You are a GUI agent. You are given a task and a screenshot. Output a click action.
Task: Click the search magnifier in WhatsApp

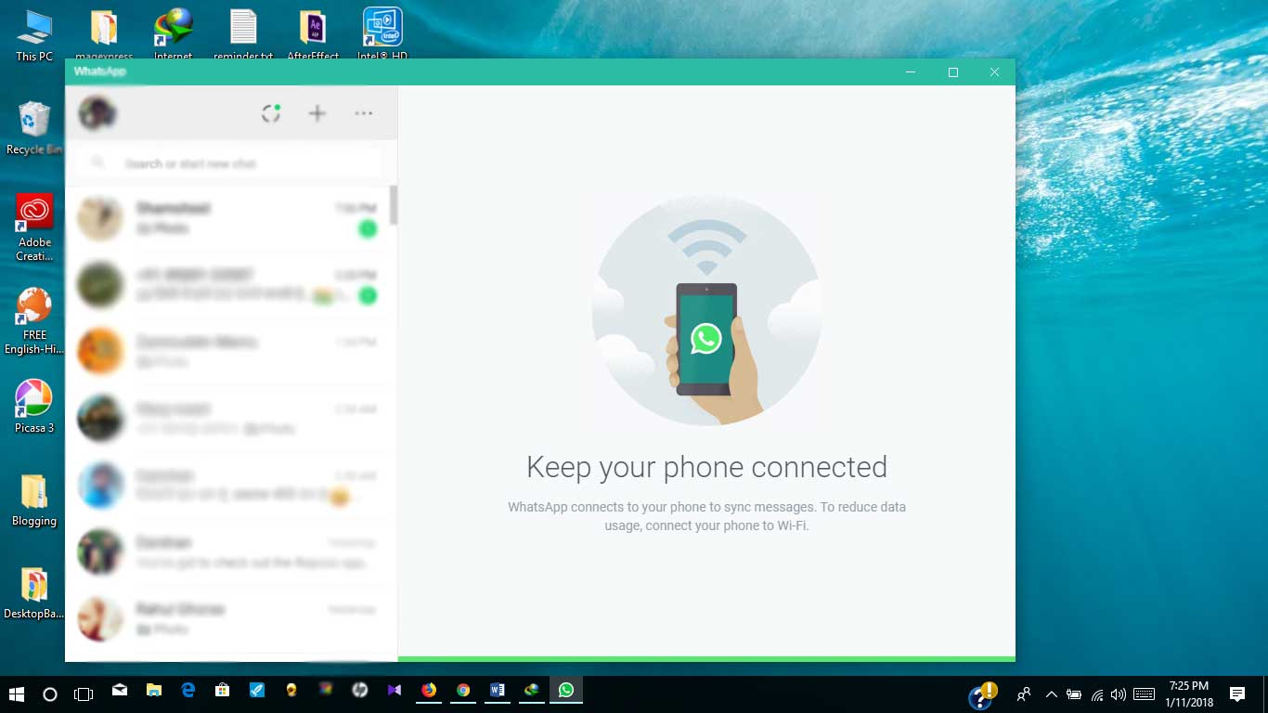97,162
